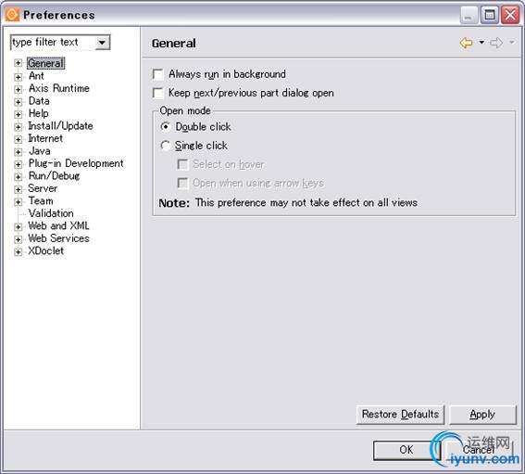
Task: Check the Select on hover checkbox
Action: [x=182, y=164]
